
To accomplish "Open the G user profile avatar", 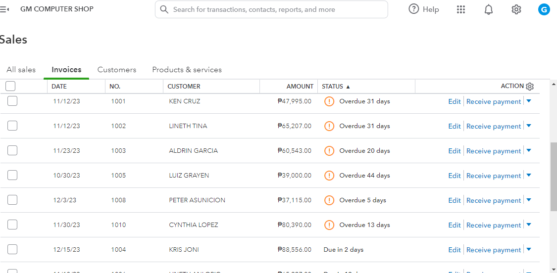I will (544, 9).
